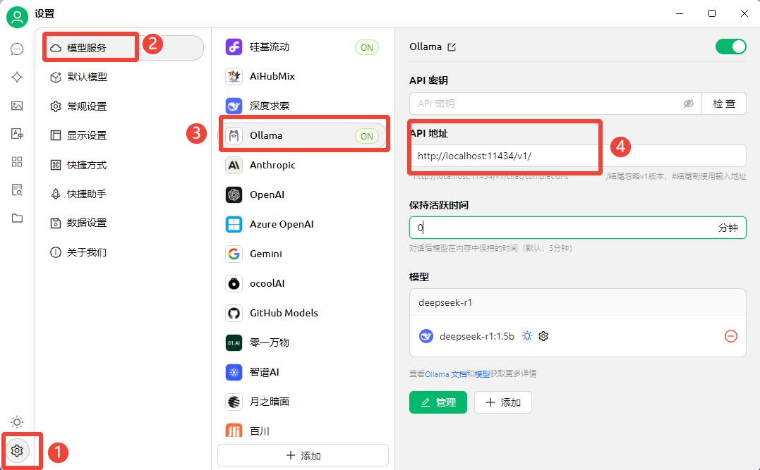Image resolution: width=760 pixels, height=470 pixels.
Task: Open 关于我们 settings menu
Action: pyautogui.click(x=123, y=252)
